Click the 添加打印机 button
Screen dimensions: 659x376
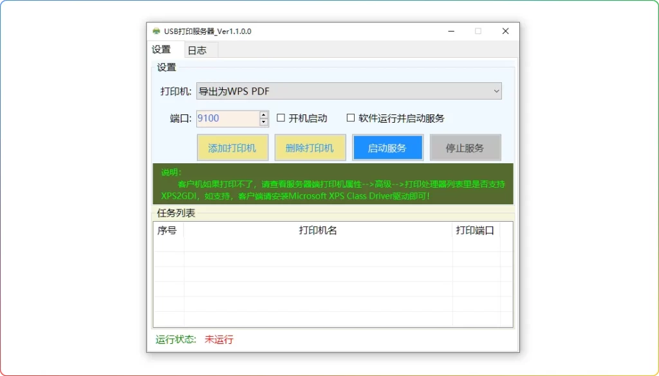232,148
